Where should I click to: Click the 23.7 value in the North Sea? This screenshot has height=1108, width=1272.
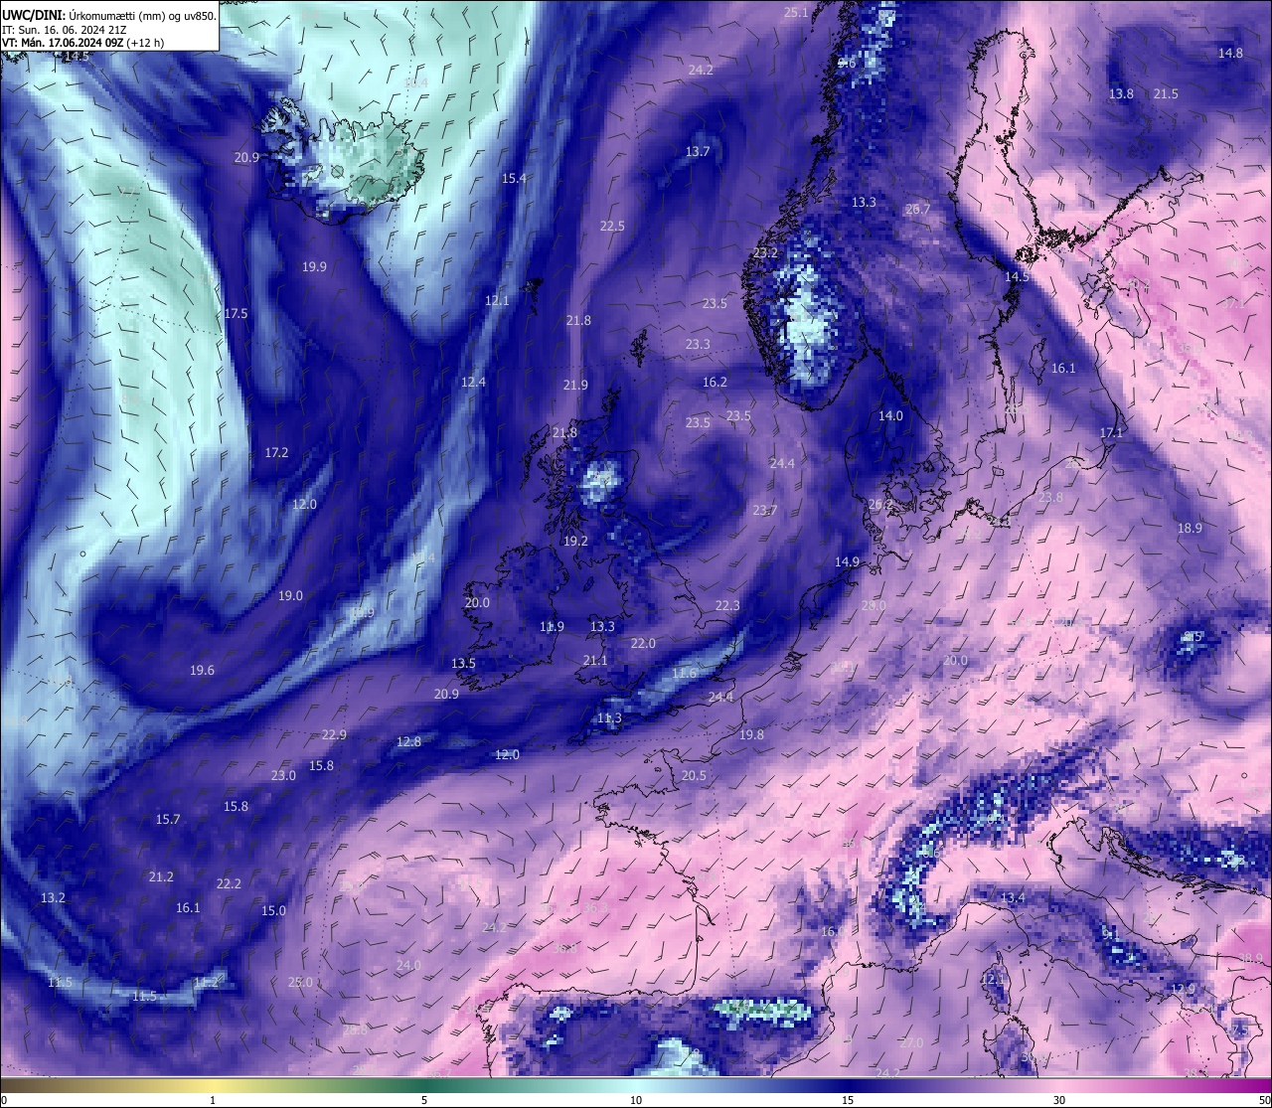764,510
